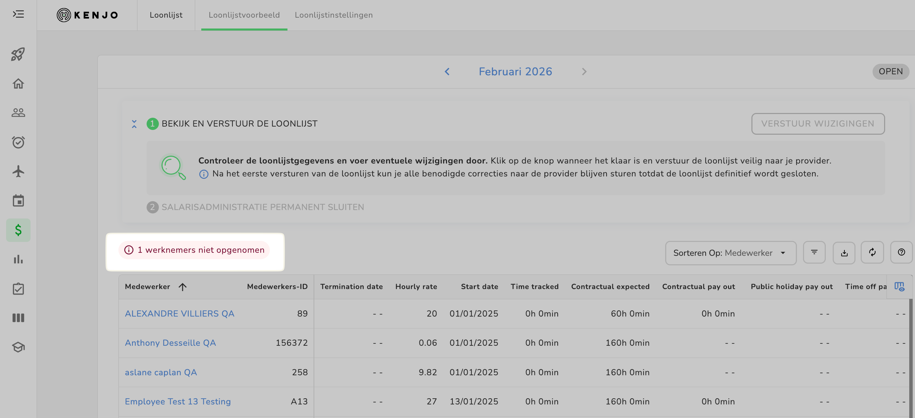Screen dimensions: 915x418
Task: Open the people directory sidebar icon
Action: (x=18, y=113)
